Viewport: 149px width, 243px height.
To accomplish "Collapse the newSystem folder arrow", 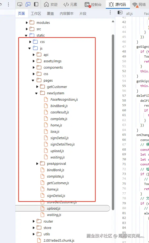I will click(x=36, y=93).
